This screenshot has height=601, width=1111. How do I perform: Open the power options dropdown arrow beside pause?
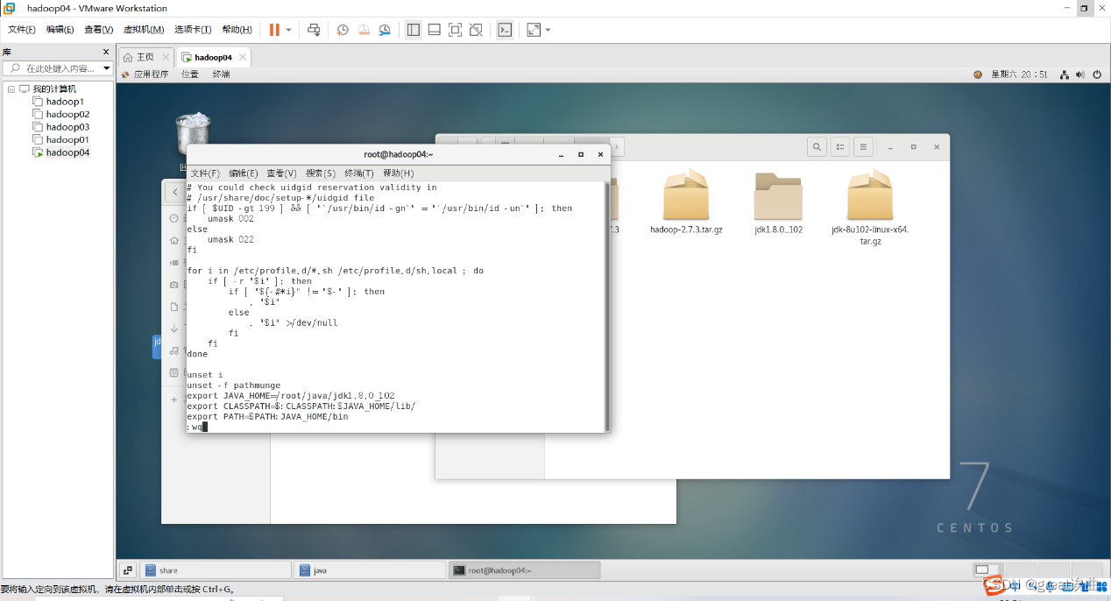[x=288, y=30]
